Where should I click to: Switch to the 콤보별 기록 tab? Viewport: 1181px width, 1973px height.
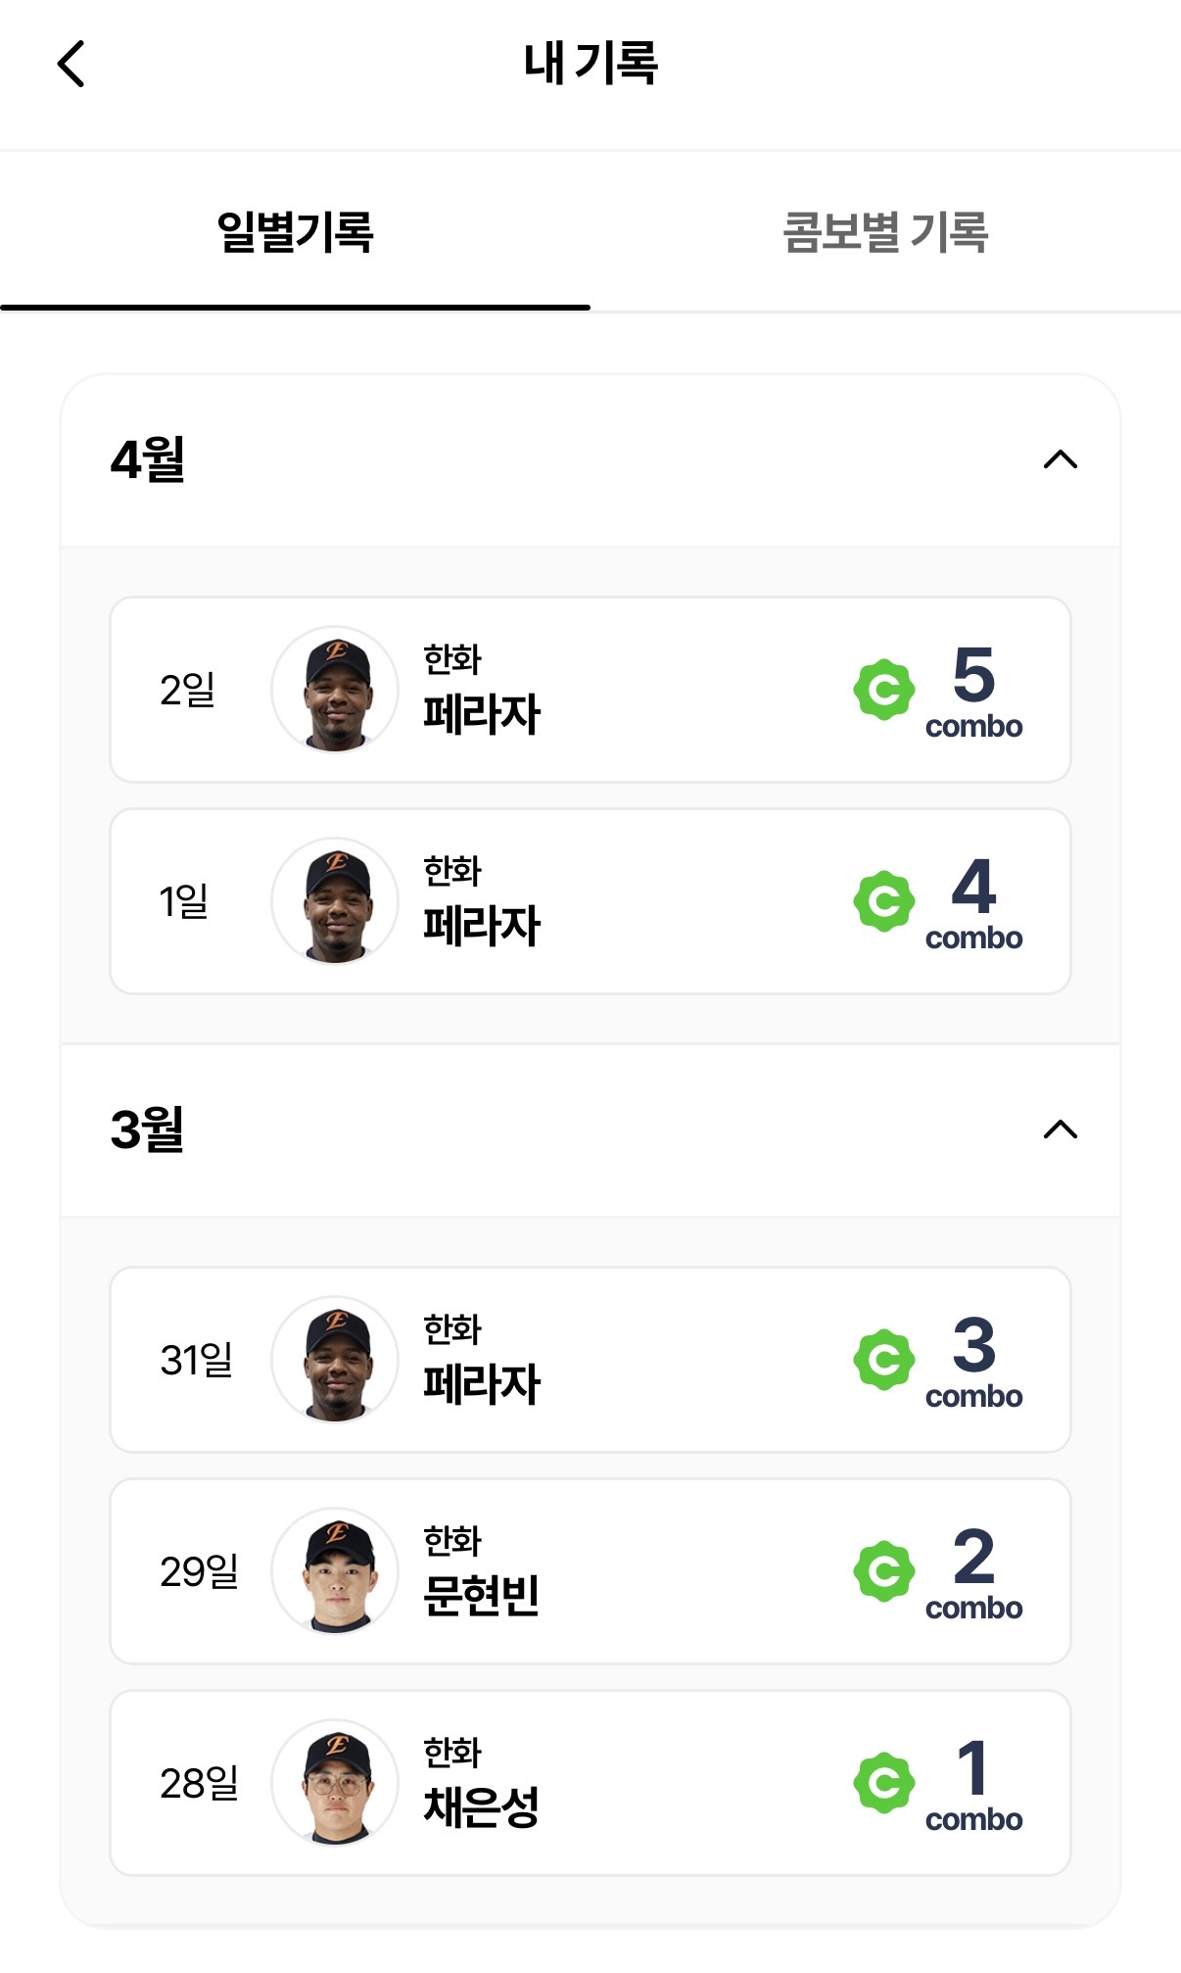pyautogui.click(x=885, y=233)
